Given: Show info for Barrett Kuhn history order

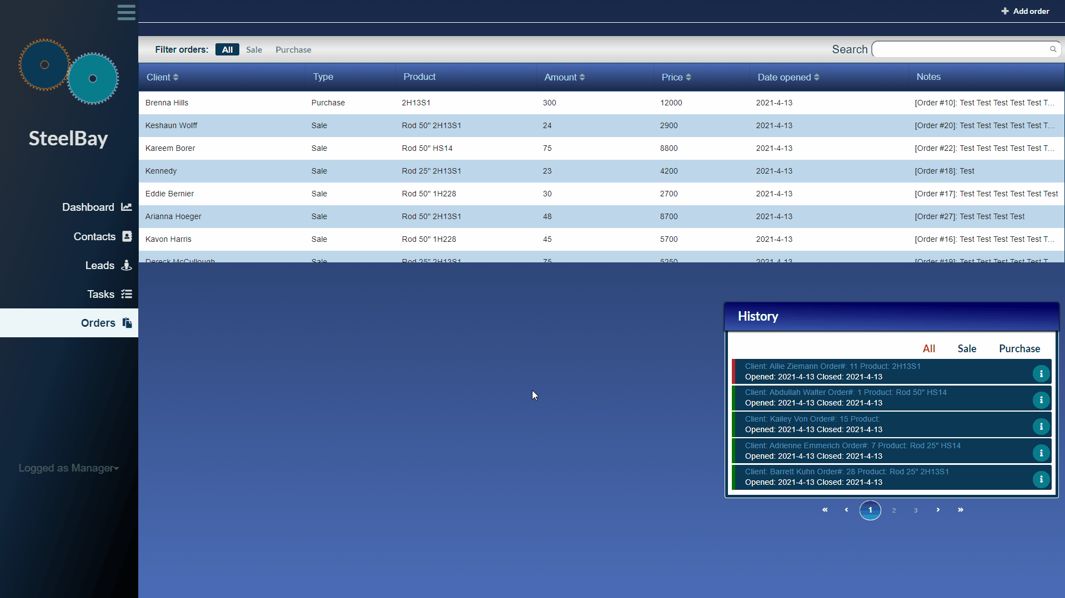Looking at the screenshot, I should pos(1041,479).
